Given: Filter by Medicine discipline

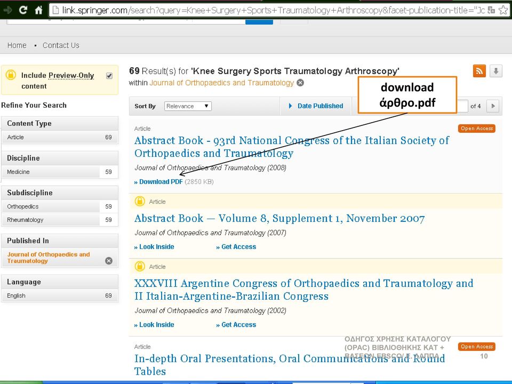Looking at the screenshot, I should (59, 172).
